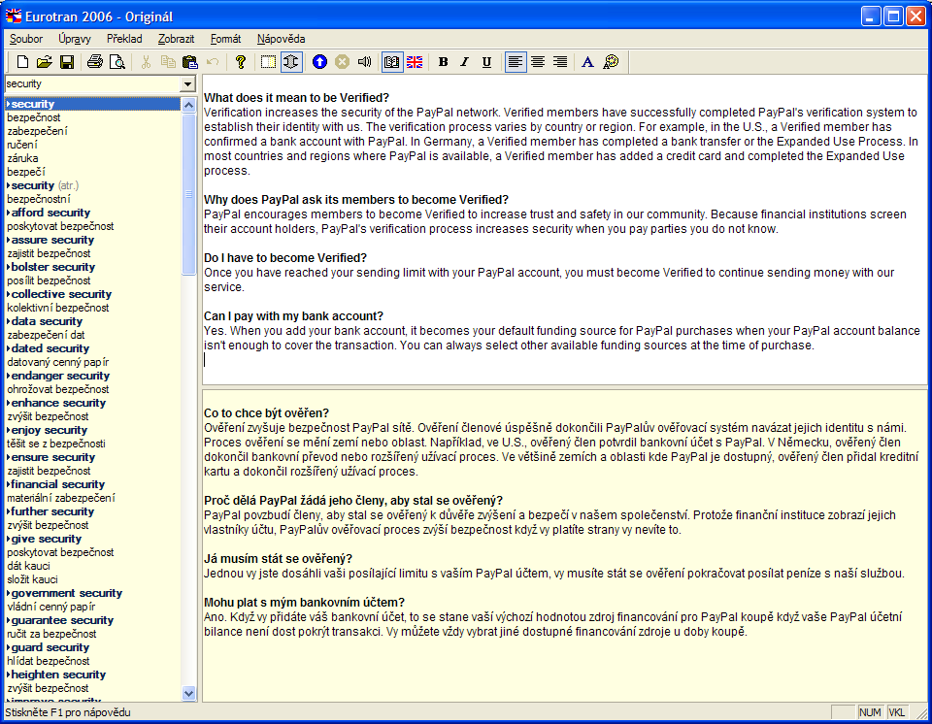
Task: Select the 'bolster security' entry
Action: click(52, 267)
